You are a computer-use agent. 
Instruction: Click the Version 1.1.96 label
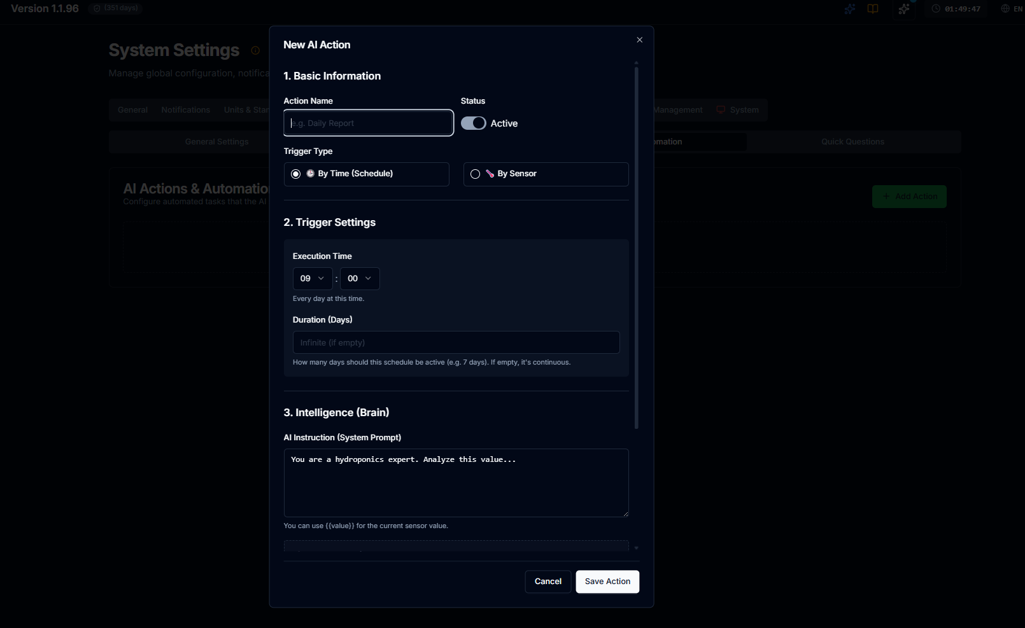pos(45,8)
